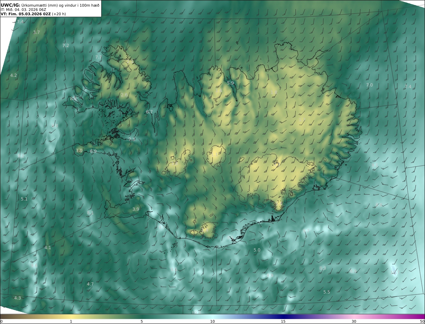This screenshot has height=324, width=425.
Task: Click the map value 7.2
Action: tap(66, 45)
